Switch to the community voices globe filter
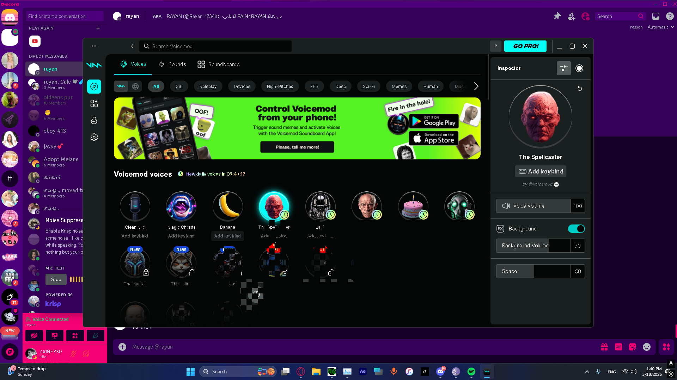The image size is (677, 380). 135,86
